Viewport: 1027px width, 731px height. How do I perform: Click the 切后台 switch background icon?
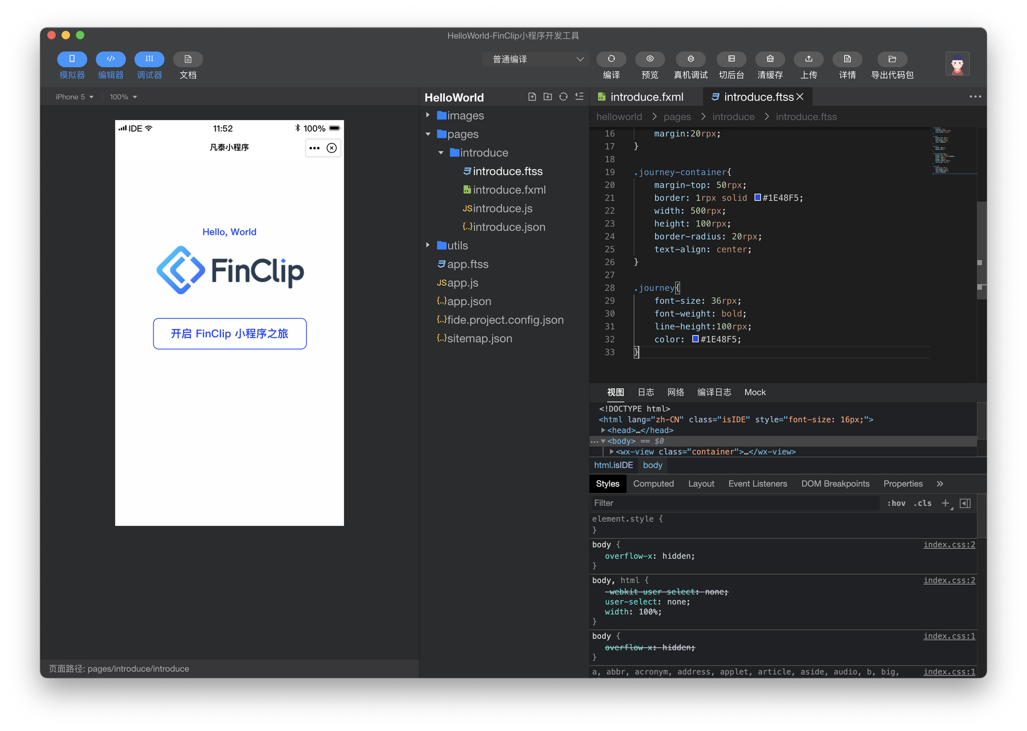pyautogui.click(x=731, y=59)
